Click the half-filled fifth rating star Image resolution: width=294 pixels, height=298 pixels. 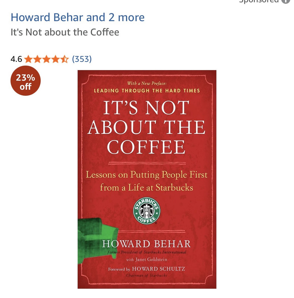[65, 59]
